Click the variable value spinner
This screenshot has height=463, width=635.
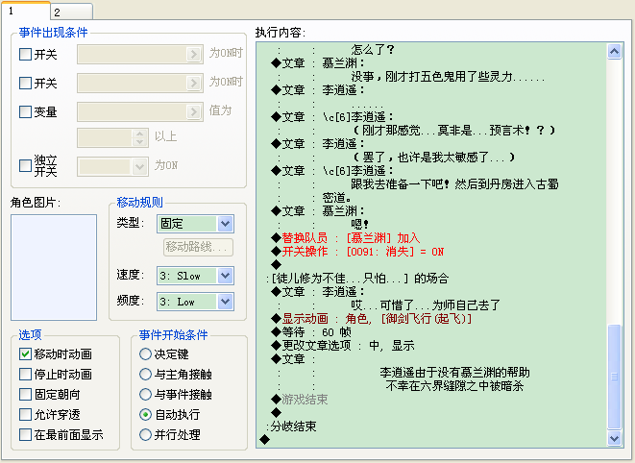pyautogui.click(x=139, y=138)
